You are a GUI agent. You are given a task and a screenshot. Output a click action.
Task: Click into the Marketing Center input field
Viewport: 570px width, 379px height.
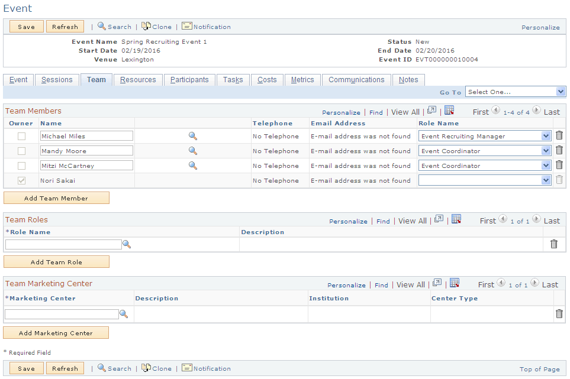tap(62, 314)
